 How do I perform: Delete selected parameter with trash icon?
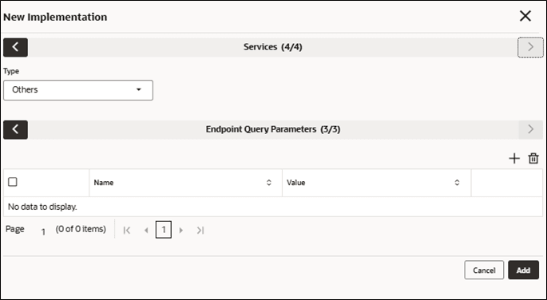[533, 159]
